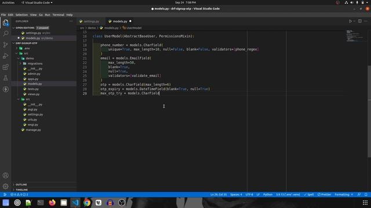Viewport: 371px width, 208px height.
Task: Open Source Control view
Action: [x=5, y=45]
